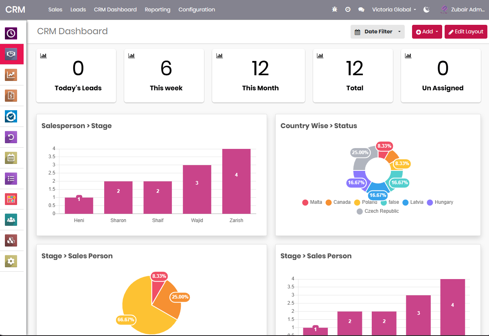Open the team members sidebar icon
489x336 pixels.
tap(11, 220)
